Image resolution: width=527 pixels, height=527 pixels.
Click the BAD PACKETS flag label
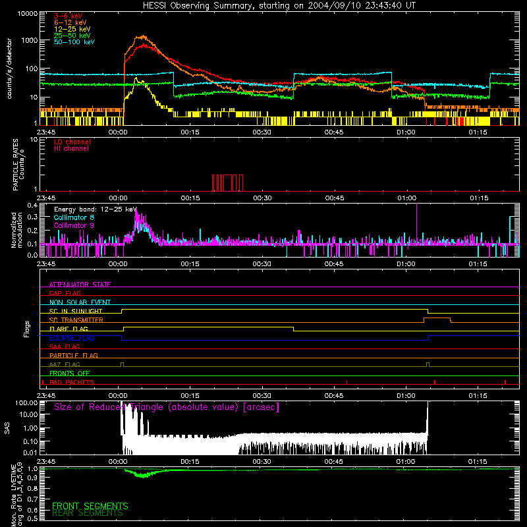72,382
